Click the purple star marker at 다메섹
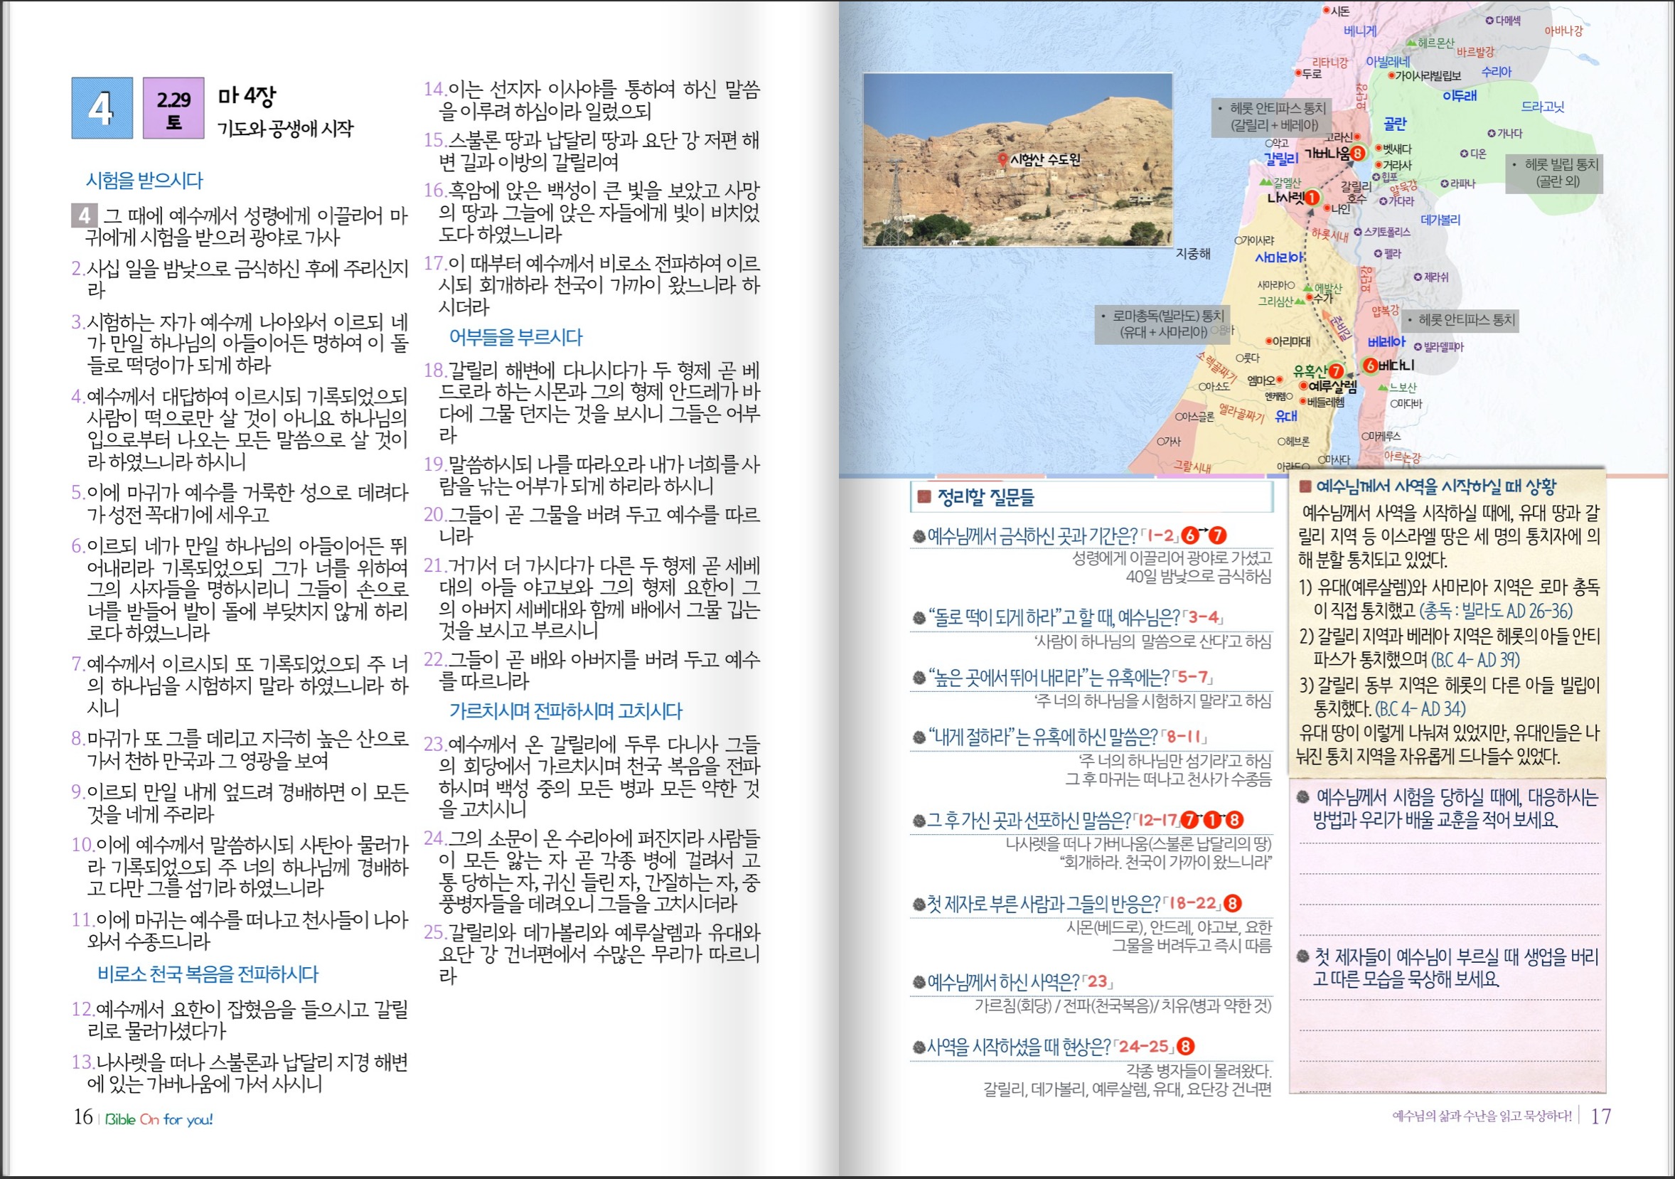This screenshot has width=1675, height=1179. (x=1489, y=21)
